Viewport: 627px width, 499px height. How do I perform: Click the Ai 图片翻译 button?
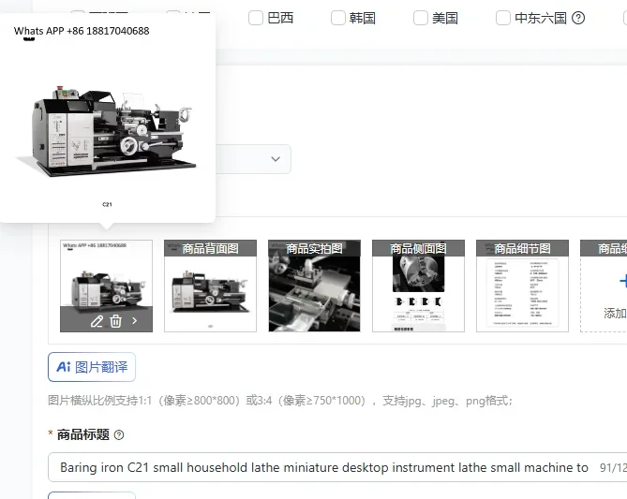pyautogui.click(x=92, y=367)
